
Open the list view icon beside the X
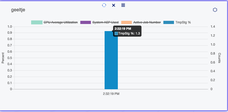point(123,5)
